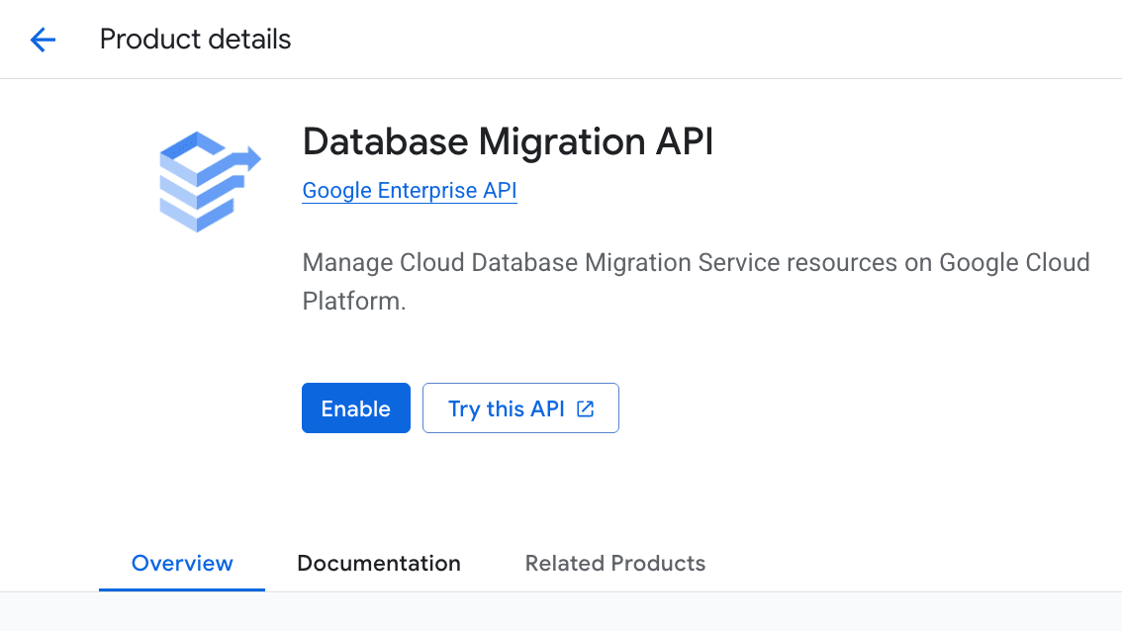Open the Google Enterprise API link
This screenshot has width=1122, height=631.
click(410, 191)
